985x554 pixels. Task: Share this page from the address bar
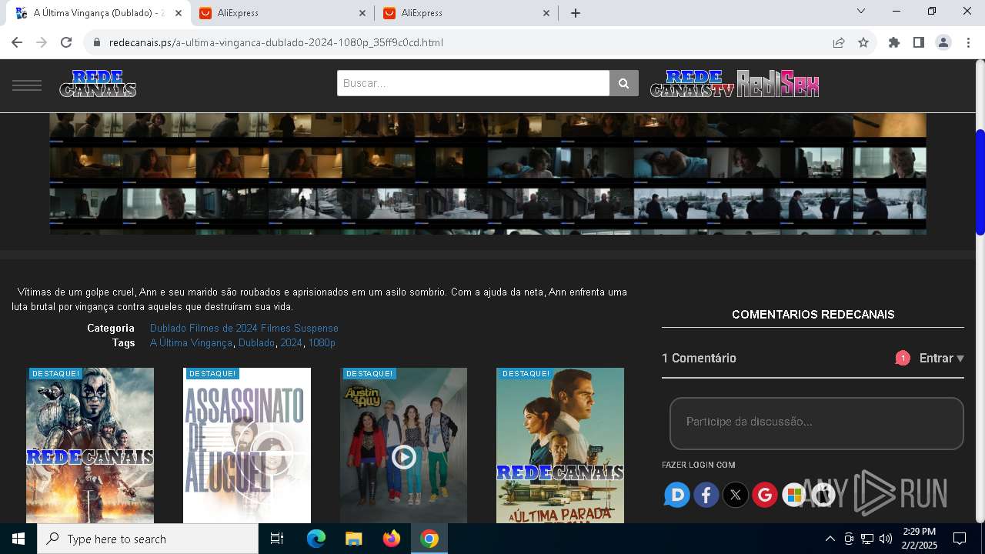(839, 42)
